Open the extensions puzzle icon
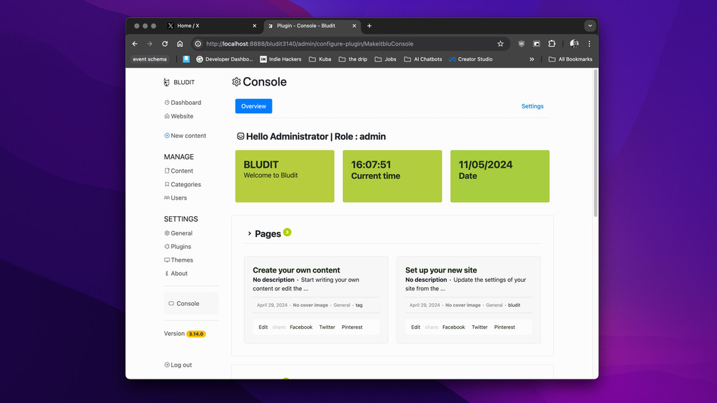The height and width of the screenshot is (403, 717). (552, 44)
